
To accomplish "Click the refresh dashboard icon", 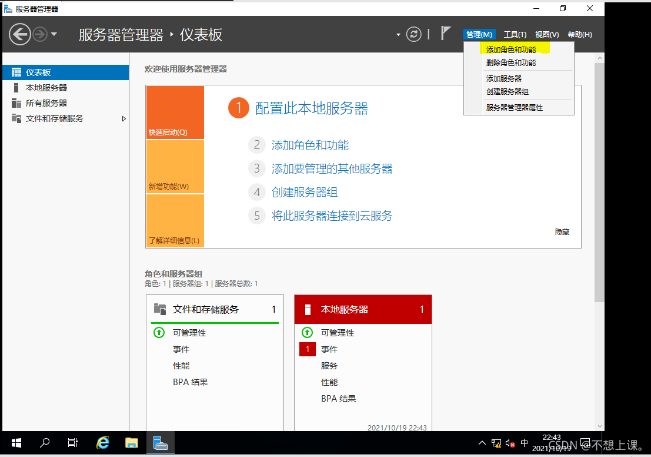I will click(413, 34).
